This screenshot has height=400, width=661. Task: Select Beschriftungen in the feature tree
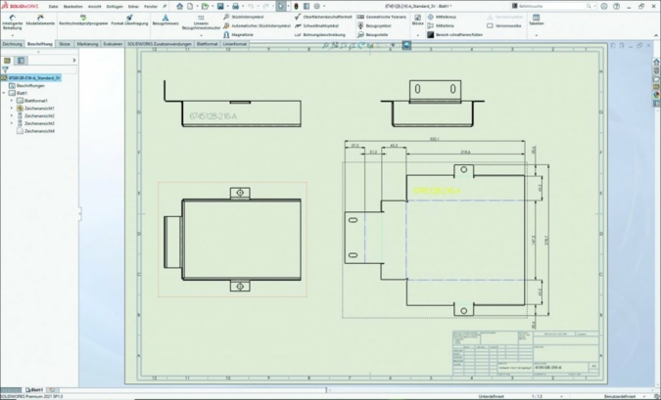29,85
